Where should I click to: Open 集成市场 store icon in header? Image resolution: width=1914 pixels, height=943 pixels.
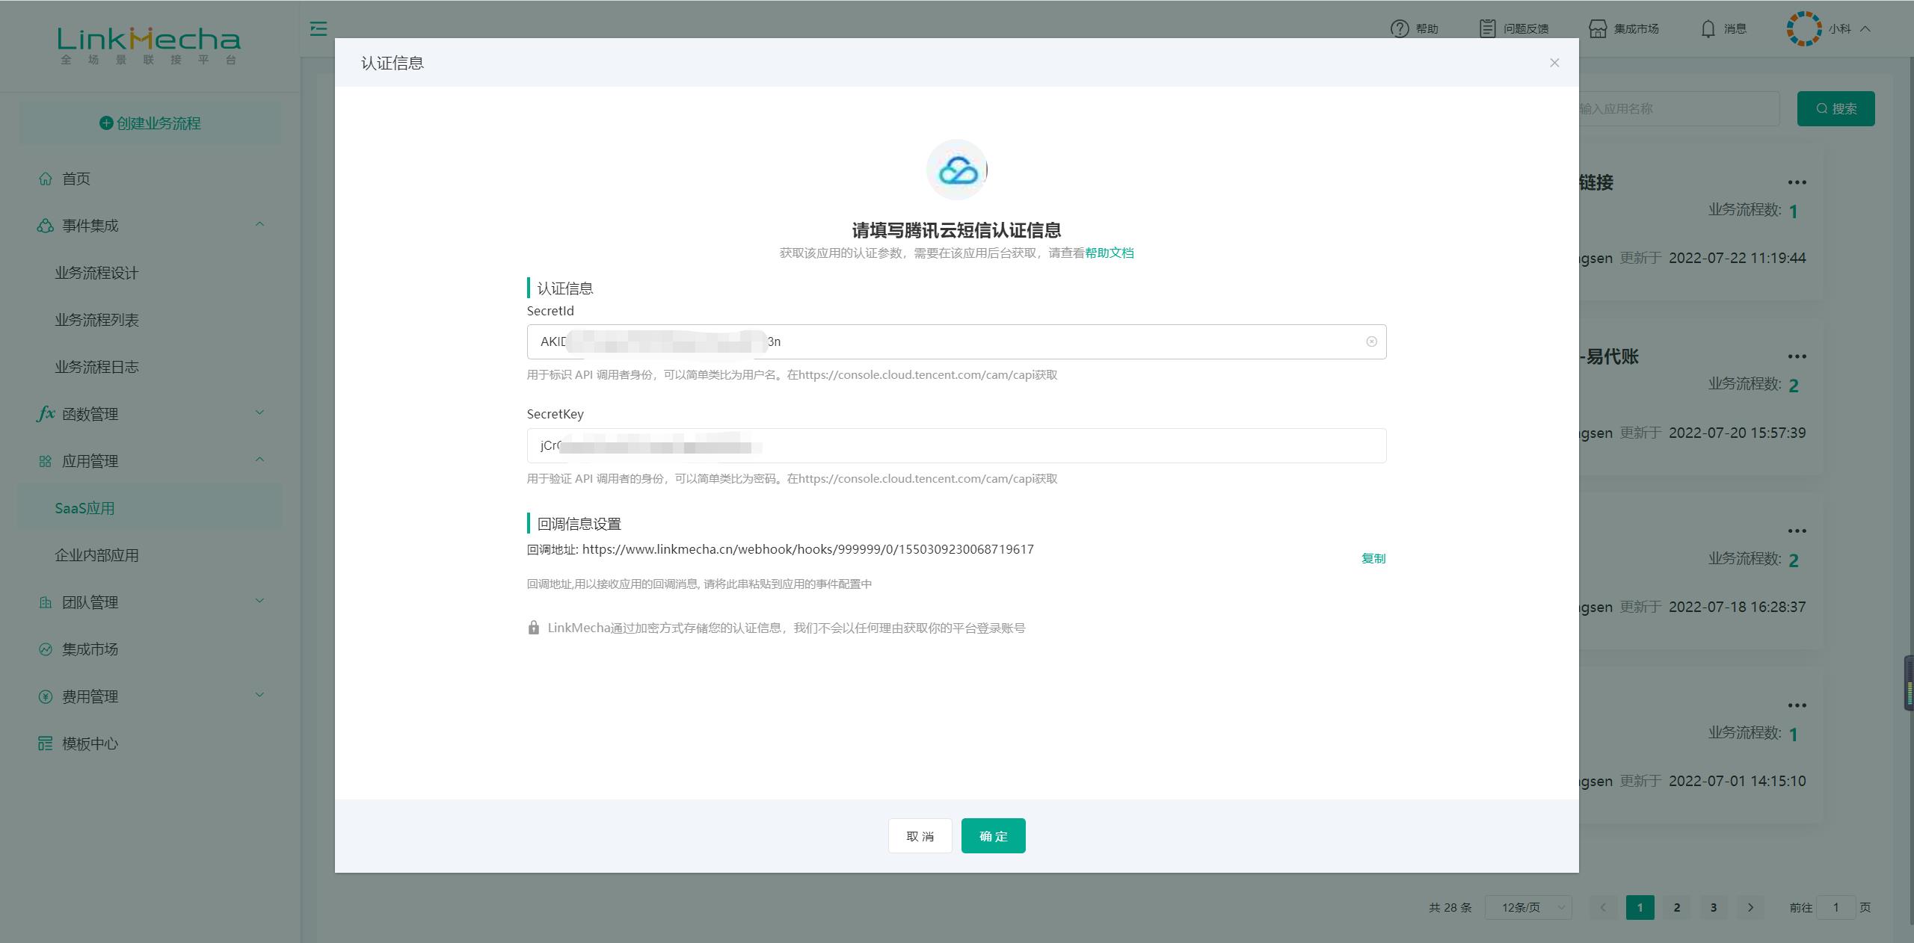(1597, 28)
